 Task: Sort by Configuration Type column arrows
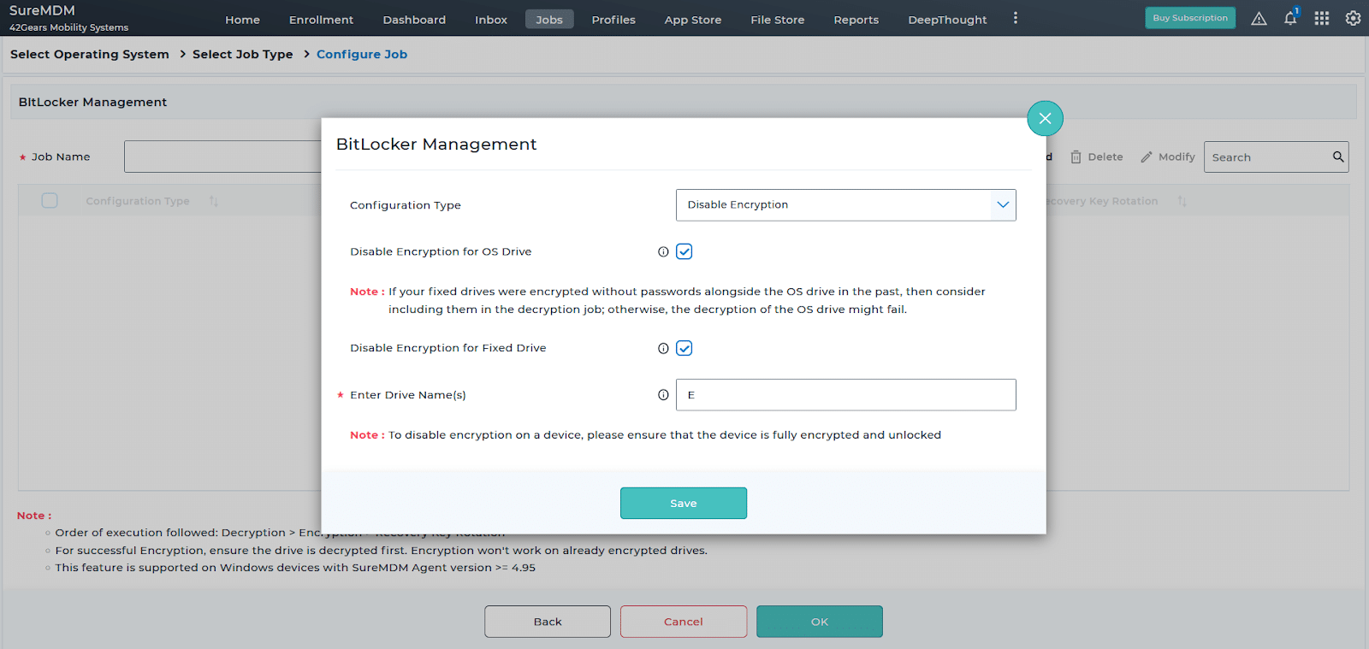(x=214, y=201)
